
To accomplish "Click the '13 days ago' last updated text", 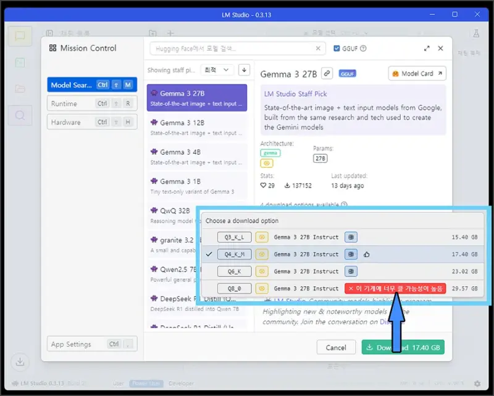I will pyautogui.click(x=347, y=186).
